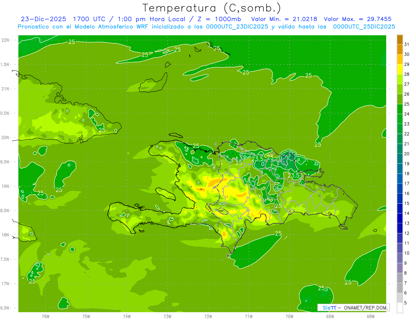This screenshot has height=321, width=416.
Task: Click the '22N' latitude axis label
Action: [x=5, y=40]
